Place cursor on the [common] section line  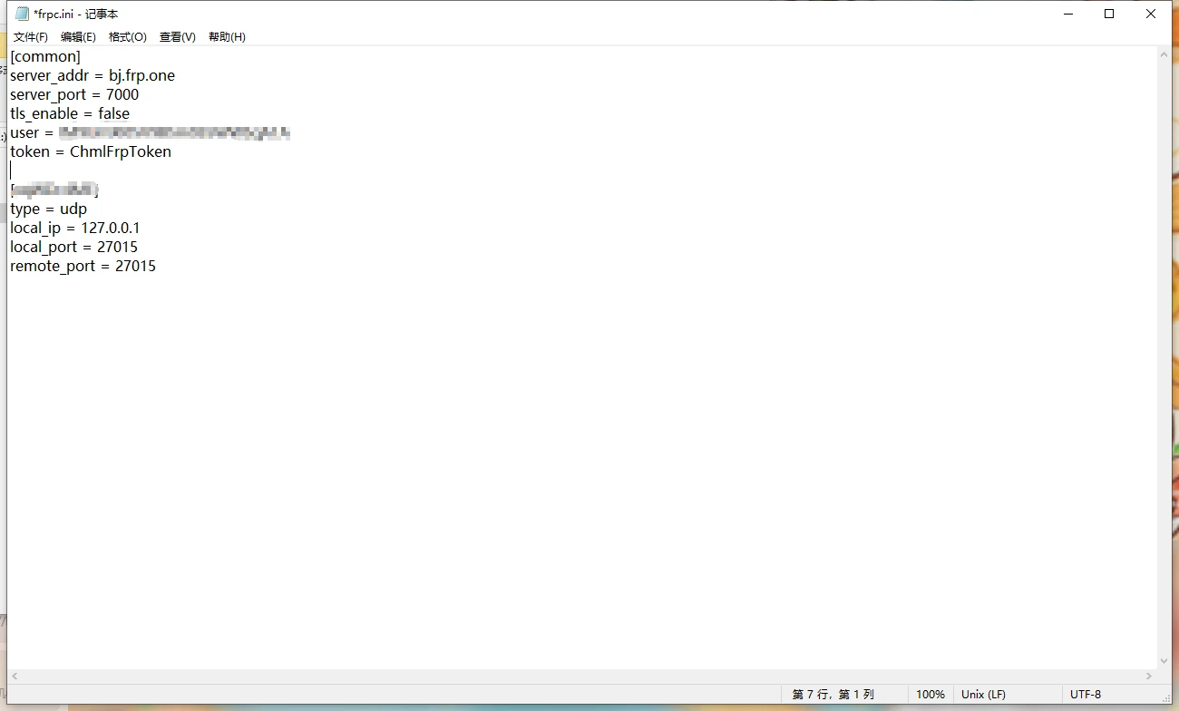click(x=45, y=57)
